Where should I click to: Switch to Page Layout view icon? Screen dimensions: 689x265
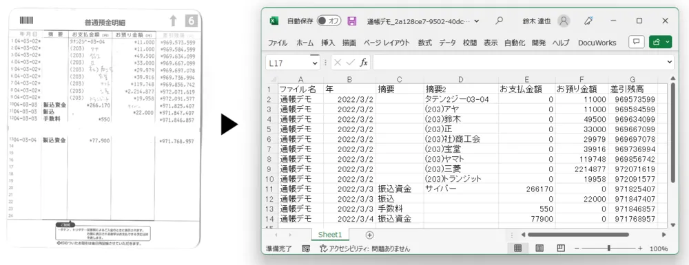[539, 248]
